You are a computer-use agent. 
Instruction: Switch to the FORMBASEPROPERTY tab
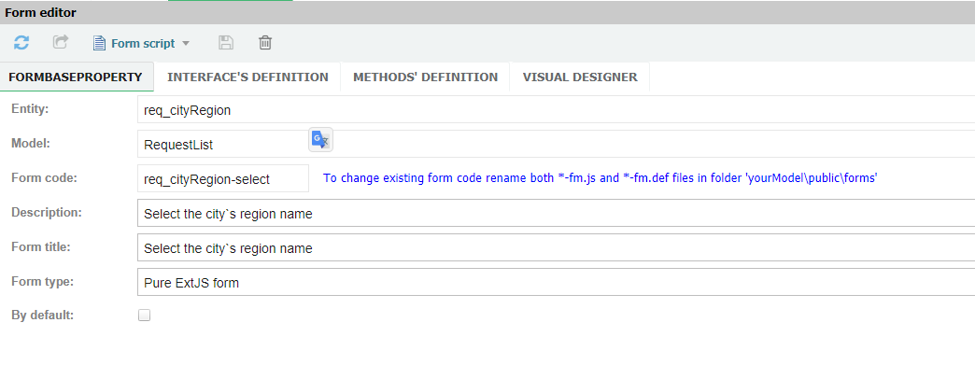coord(77,77)
